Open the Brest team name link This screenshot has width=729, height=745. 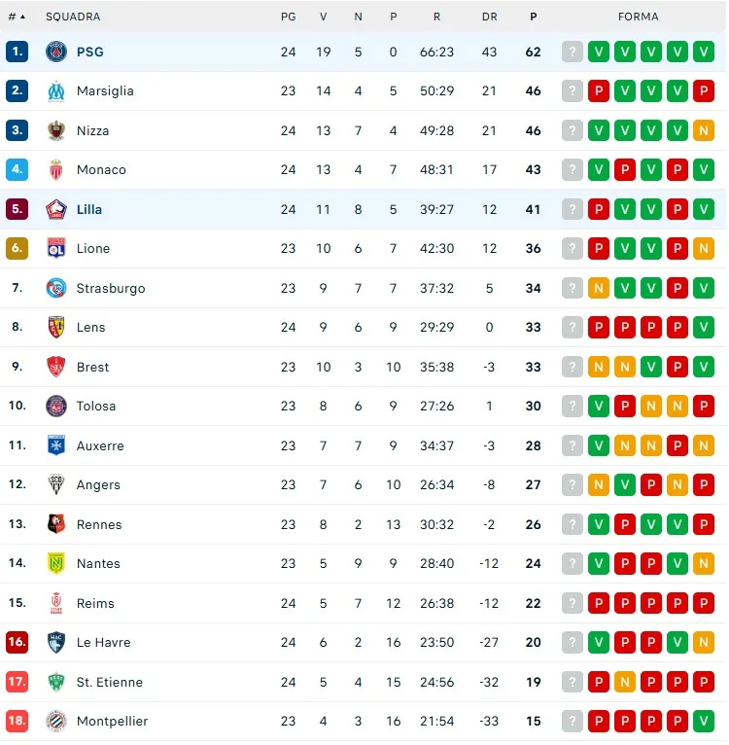click(x=92, y=367)
